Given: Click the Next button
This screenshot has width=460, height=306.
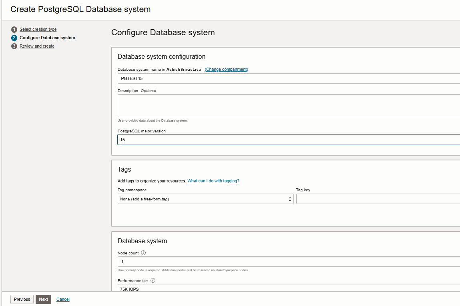Looking at the screenshot, I should click(43, 299).
